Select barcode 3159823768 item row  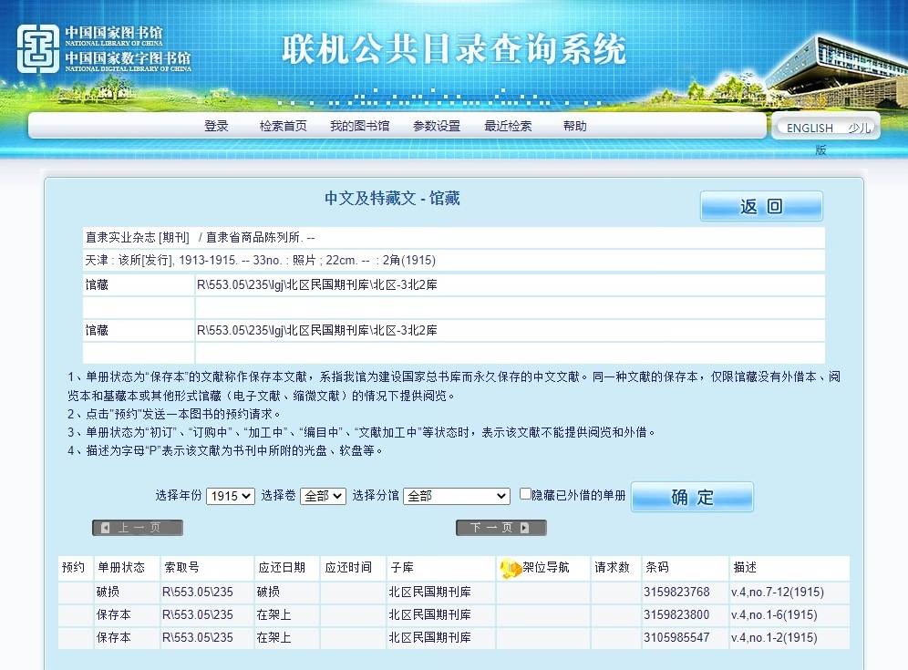pos(676,592)
